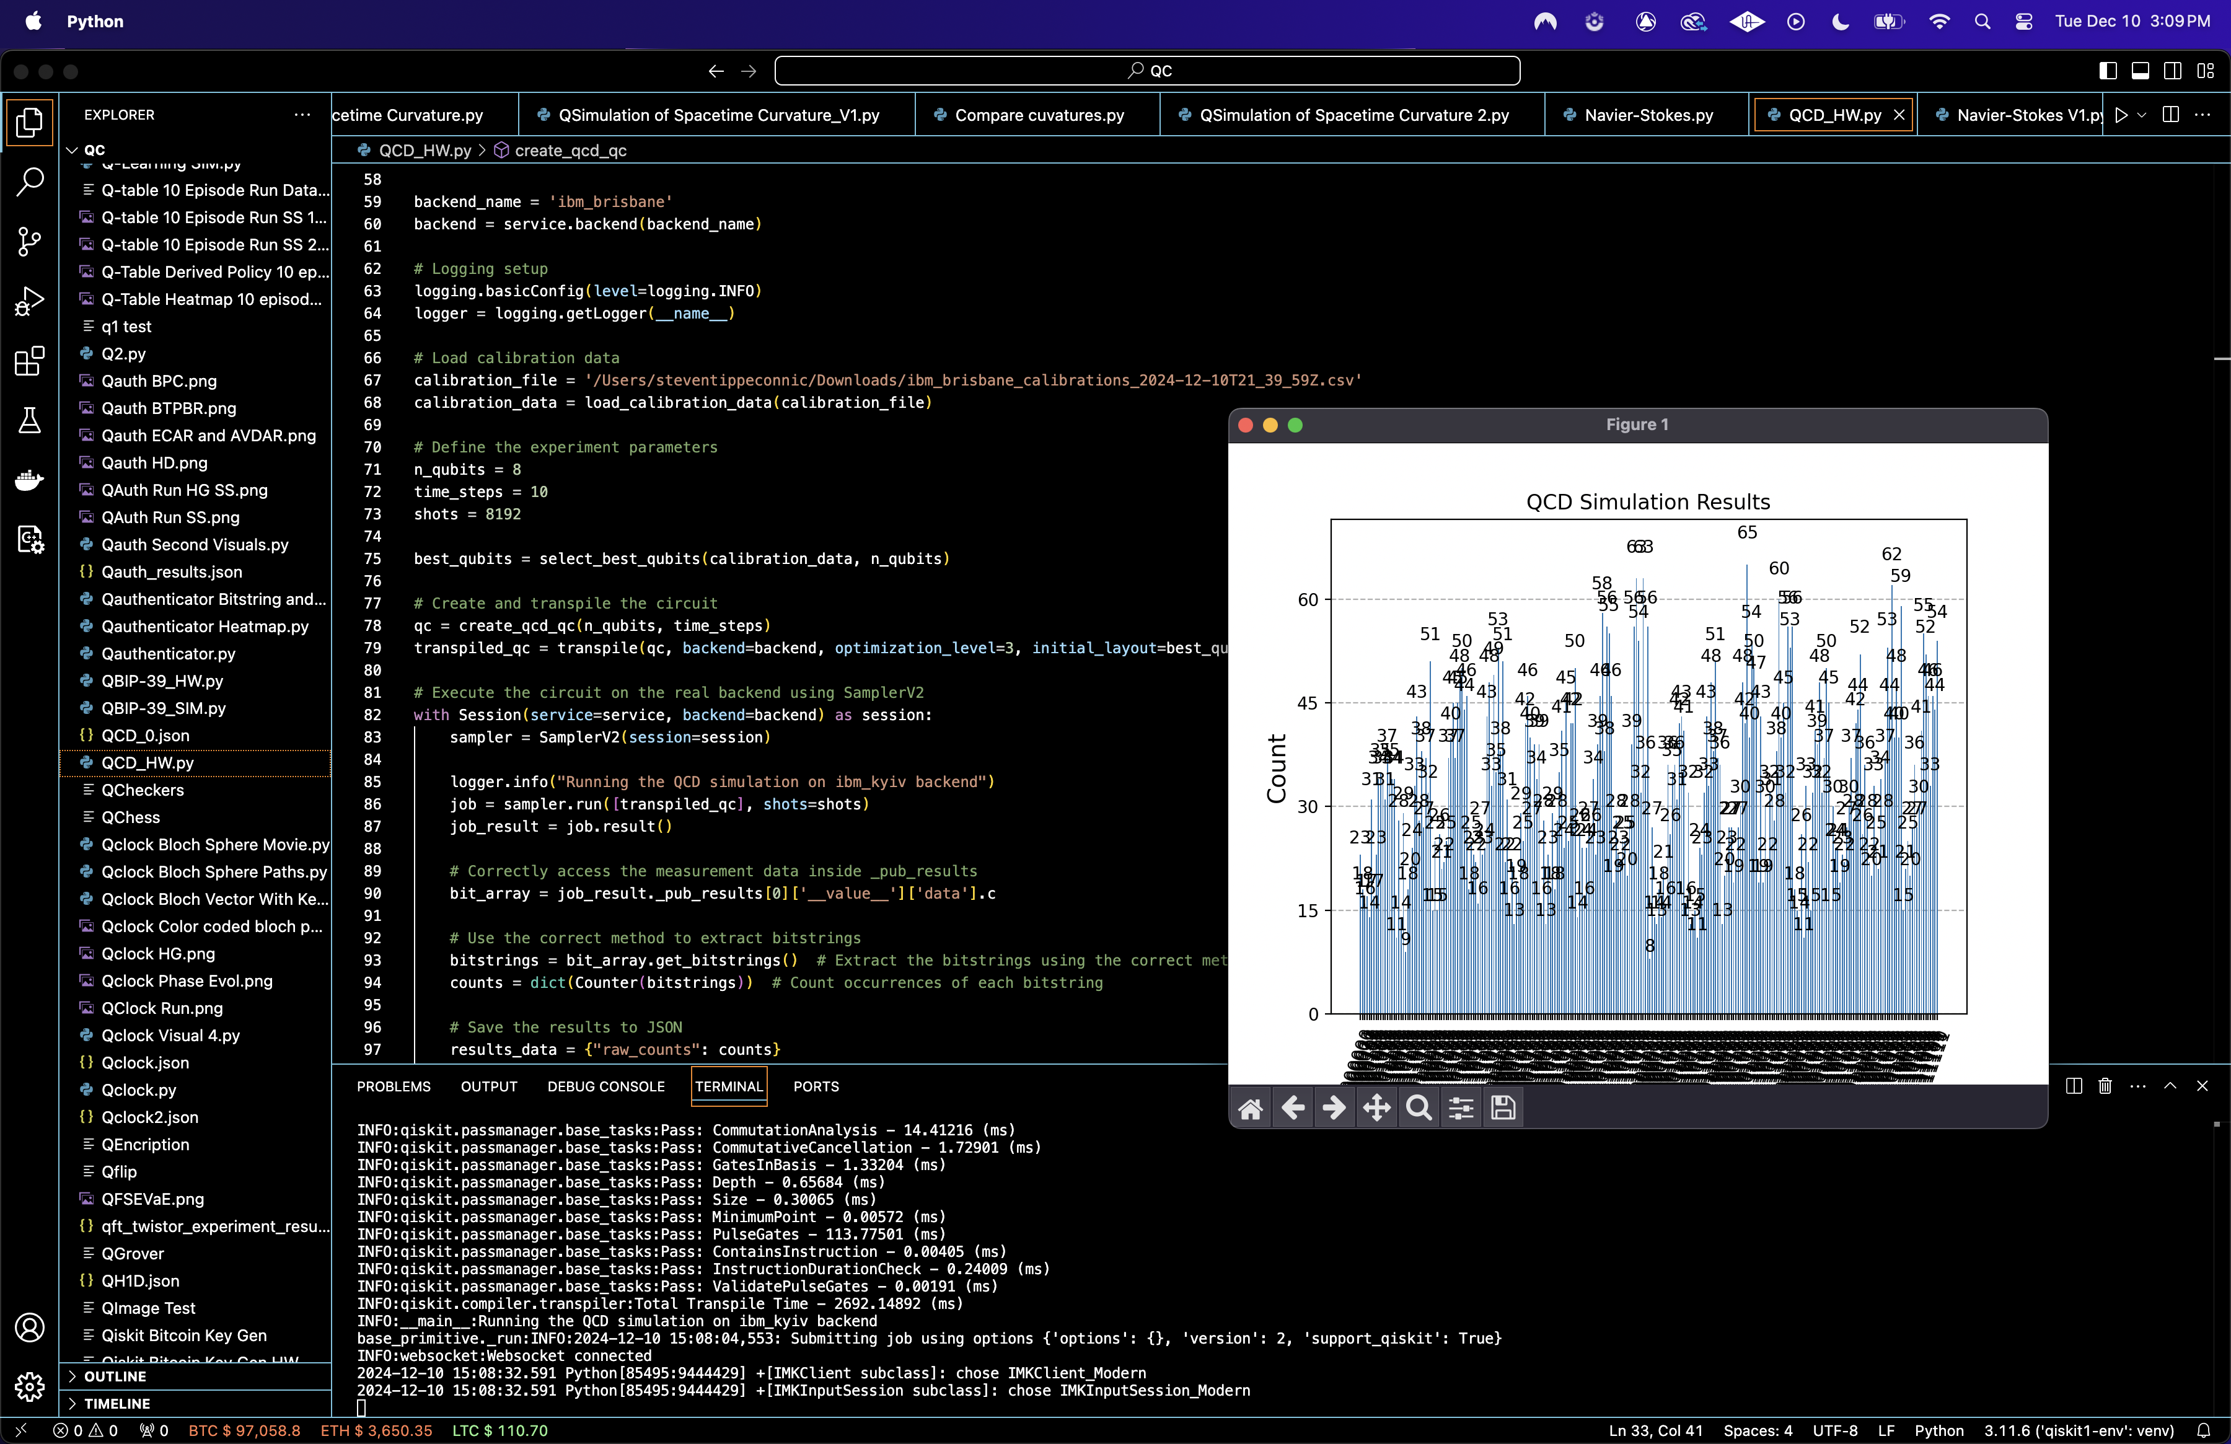Close the QCD_HW.py tab
The image size is (2231, 1444).
click(x=1898, y=115)
